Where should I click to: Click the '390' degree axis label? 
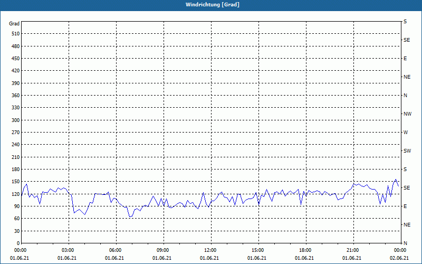coord(16,83)
